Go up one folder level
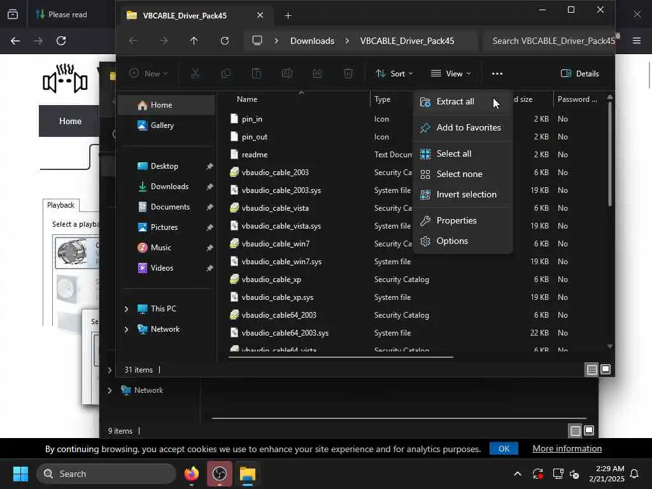This screenshot has height=489, width=652. (x=194, y=41)
